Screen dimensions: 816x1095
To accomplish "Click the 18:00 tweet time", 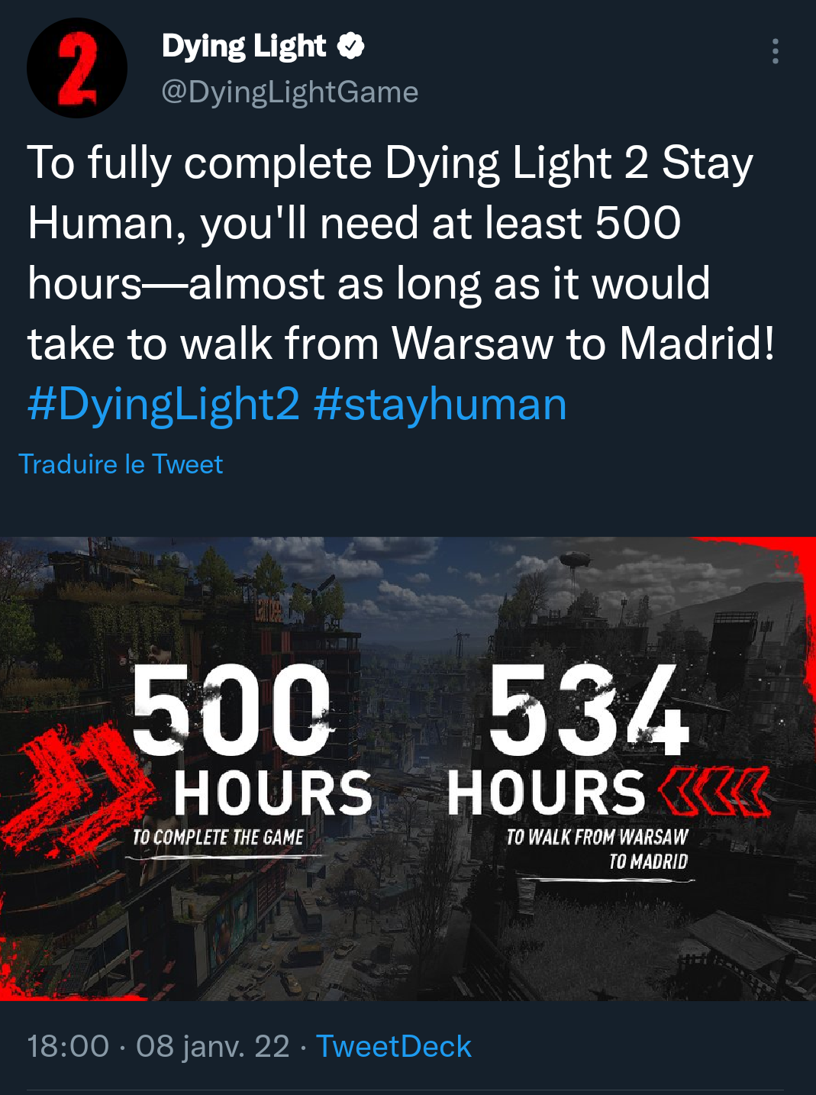I will (68, 1046).
